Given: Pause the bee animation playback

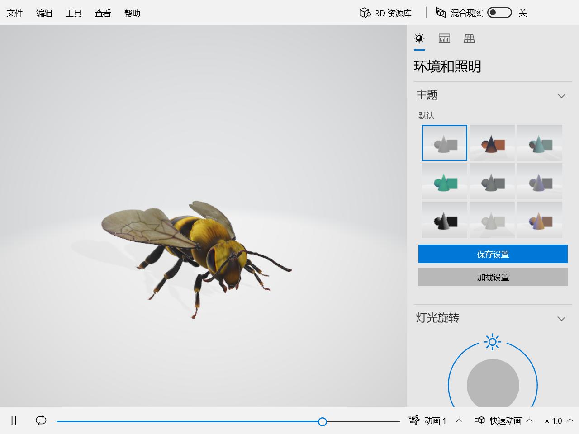Looking at the screenshot, I should (x=14, y=420).
